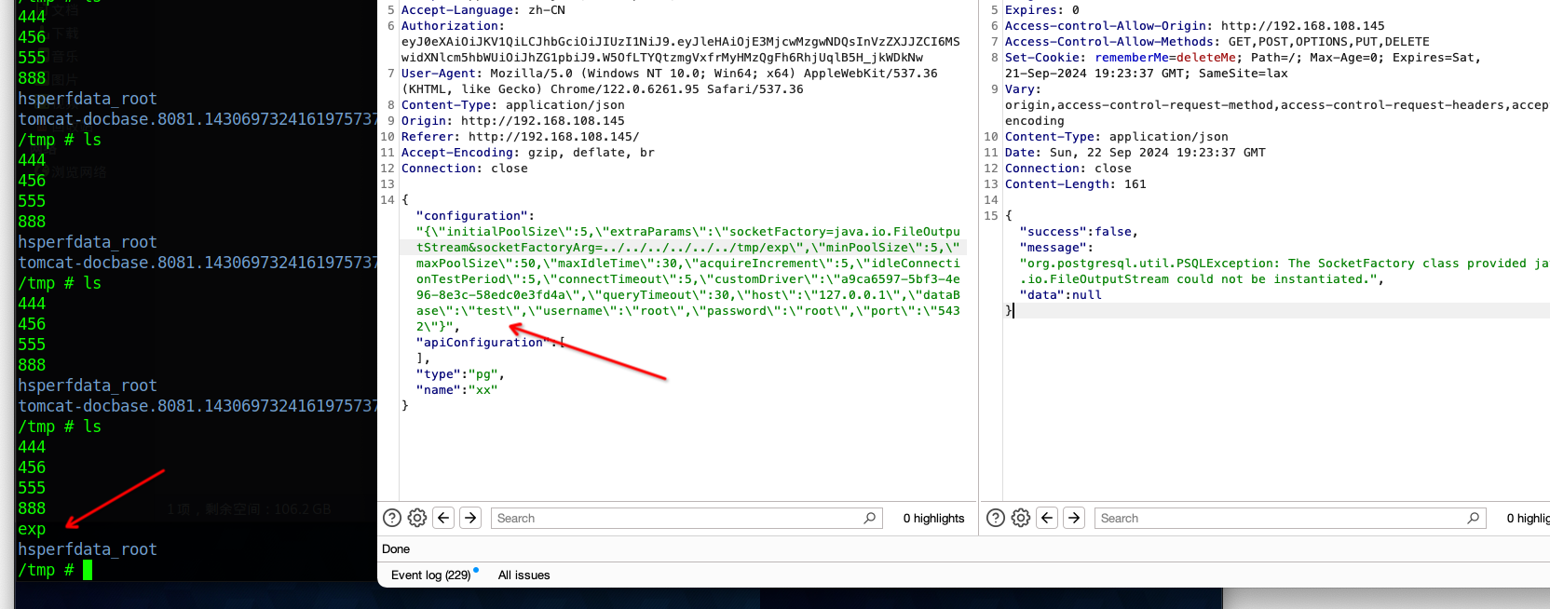Go to previous search match in request
Screen dimensions: 1550x609
tap(444, 518)
